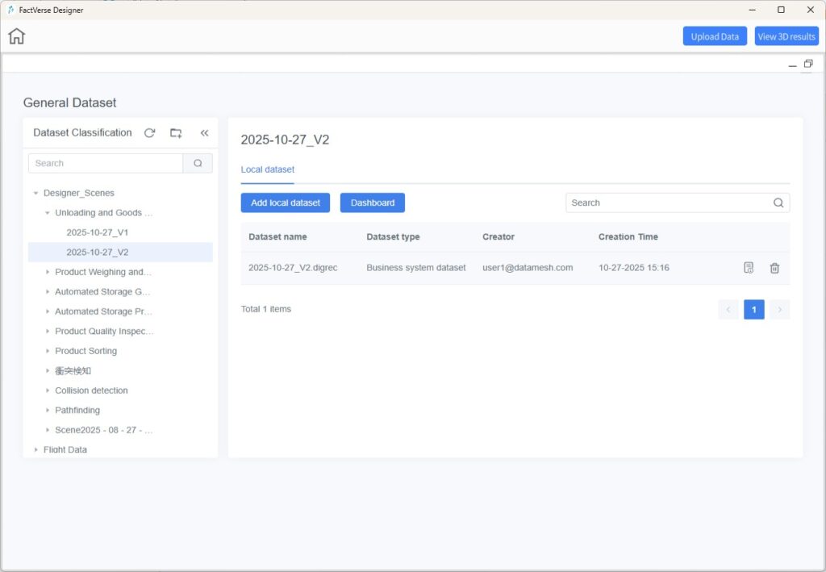Click the Upload Data button
This screenshot has width=826, height=572.
[714, 36]
